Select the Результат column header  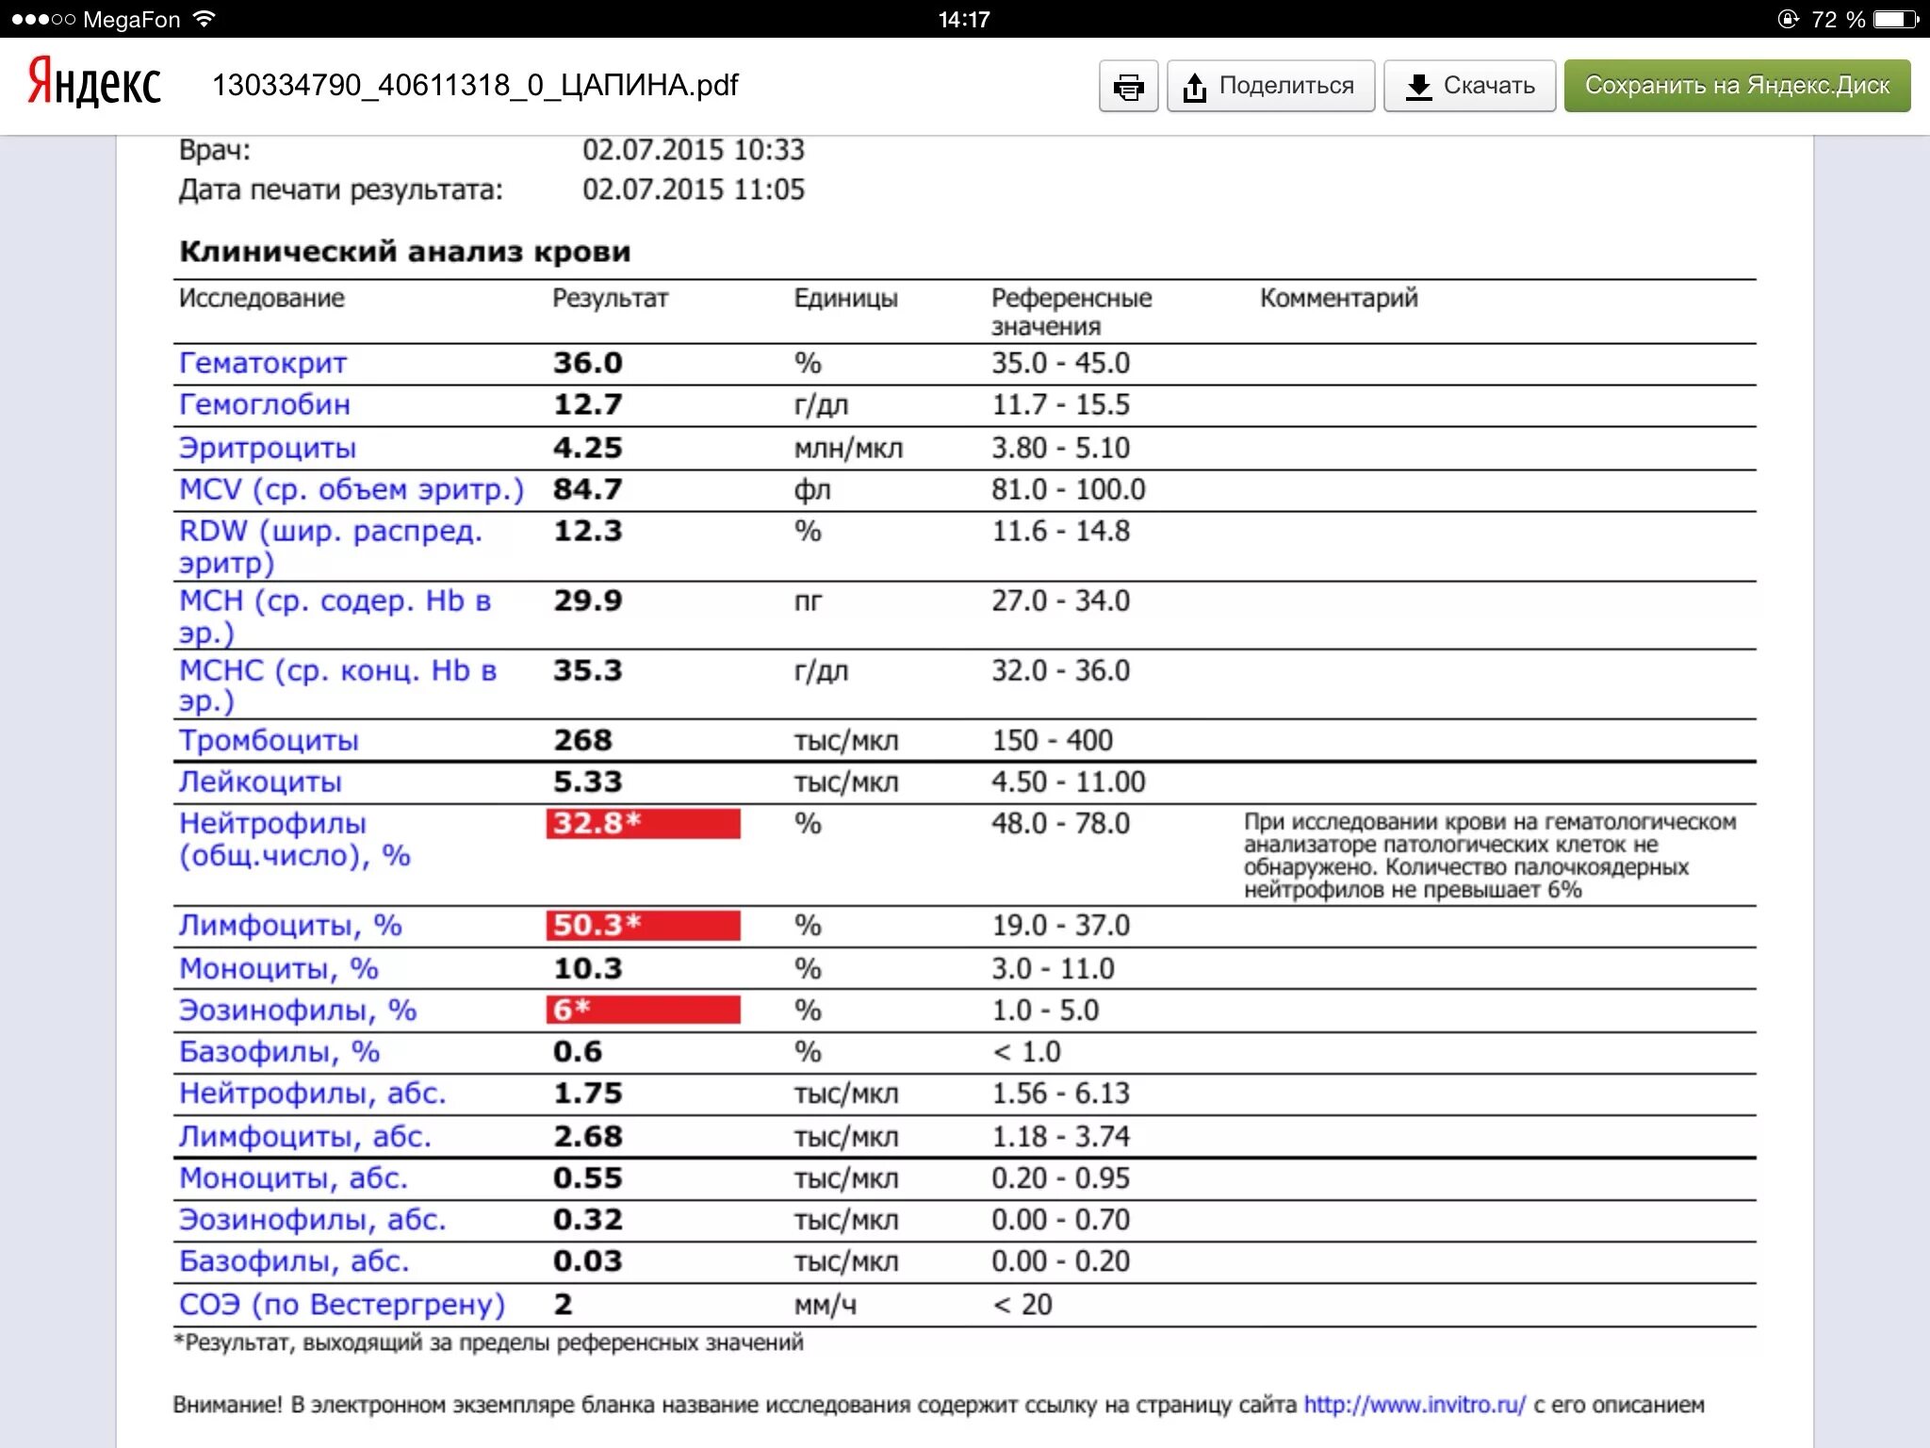(610, 298)
